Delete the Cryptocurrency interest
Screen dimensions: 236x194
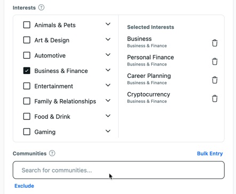(215, 99)
